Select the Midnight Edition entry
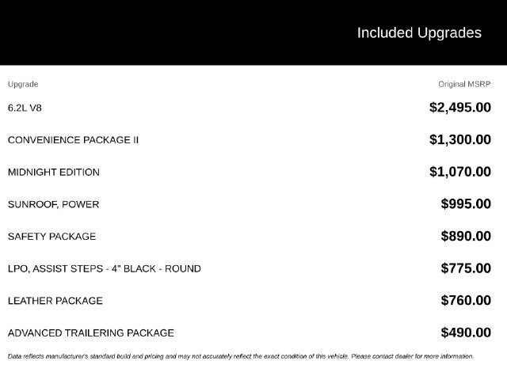The width and height of the screenshot is (507, 380). (x=54, y=173)
